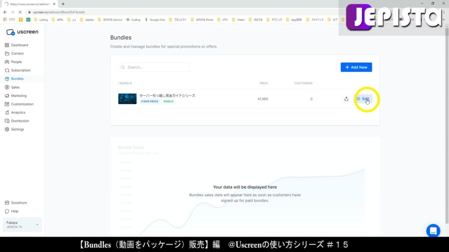The image size is (449, 252).
Task: Click the People icon in sidebar
Action: click(x=7, y=62)
